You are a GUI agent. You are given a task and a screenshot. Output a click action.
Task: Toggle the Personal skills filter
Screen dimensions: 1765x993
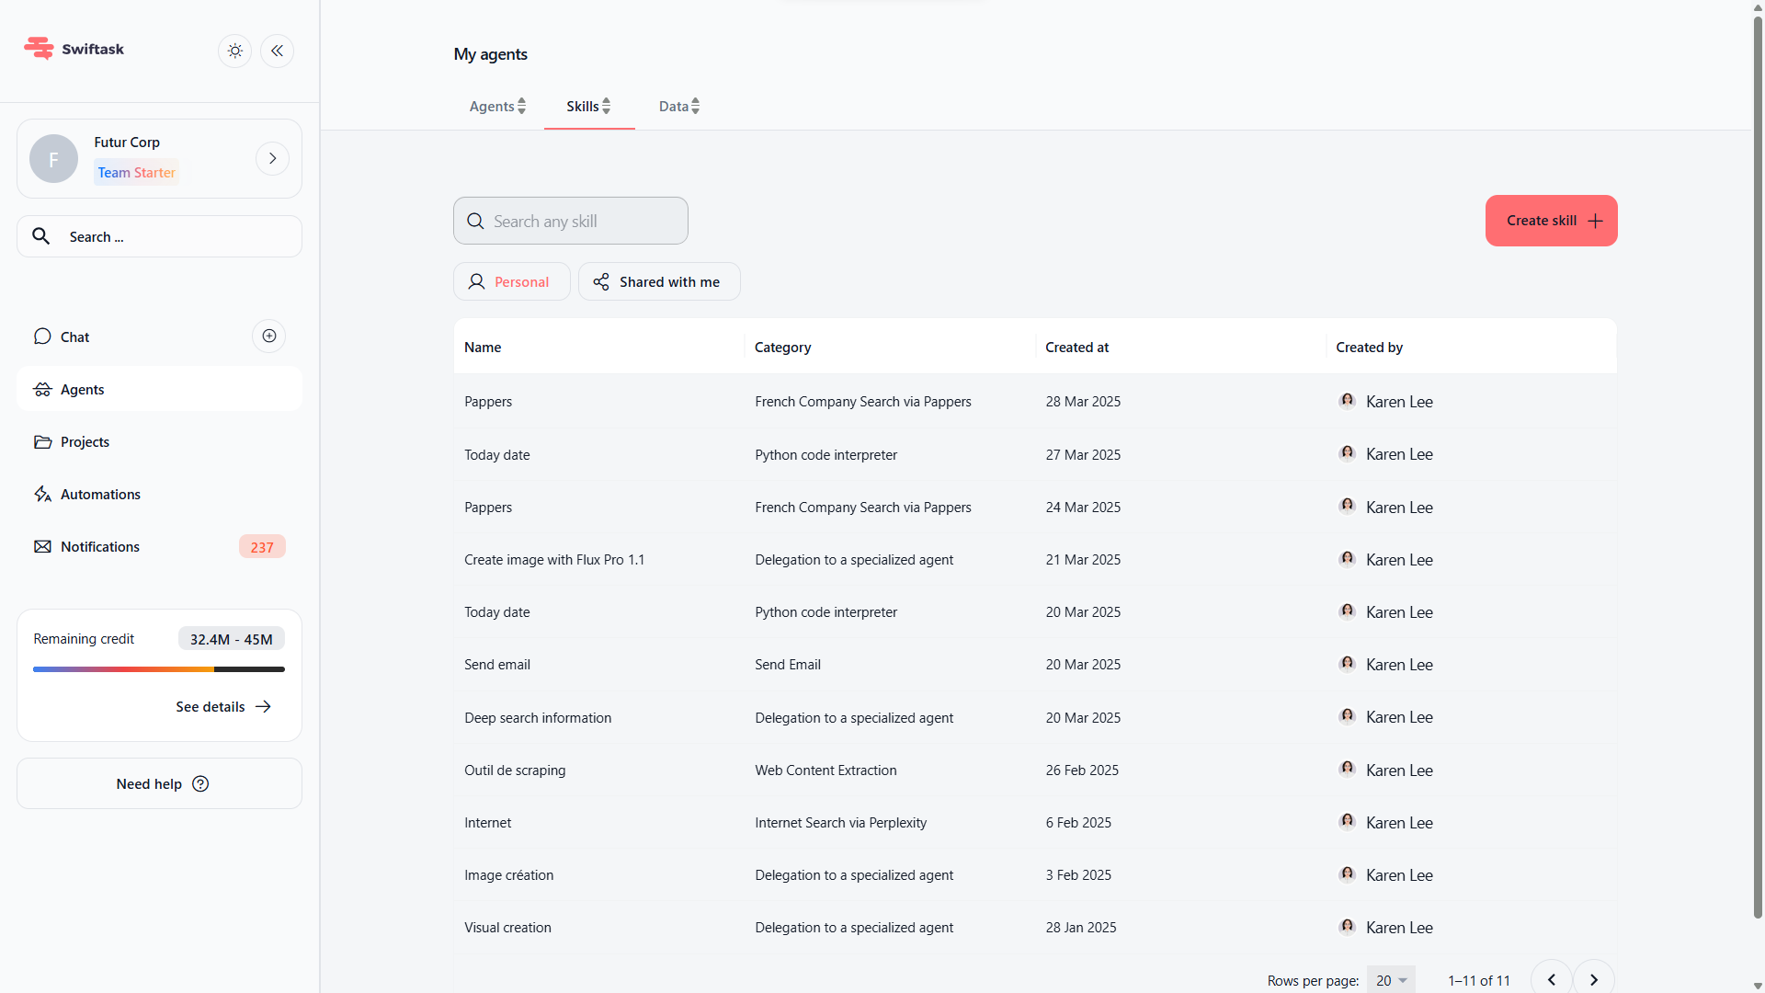pos(511,282)
